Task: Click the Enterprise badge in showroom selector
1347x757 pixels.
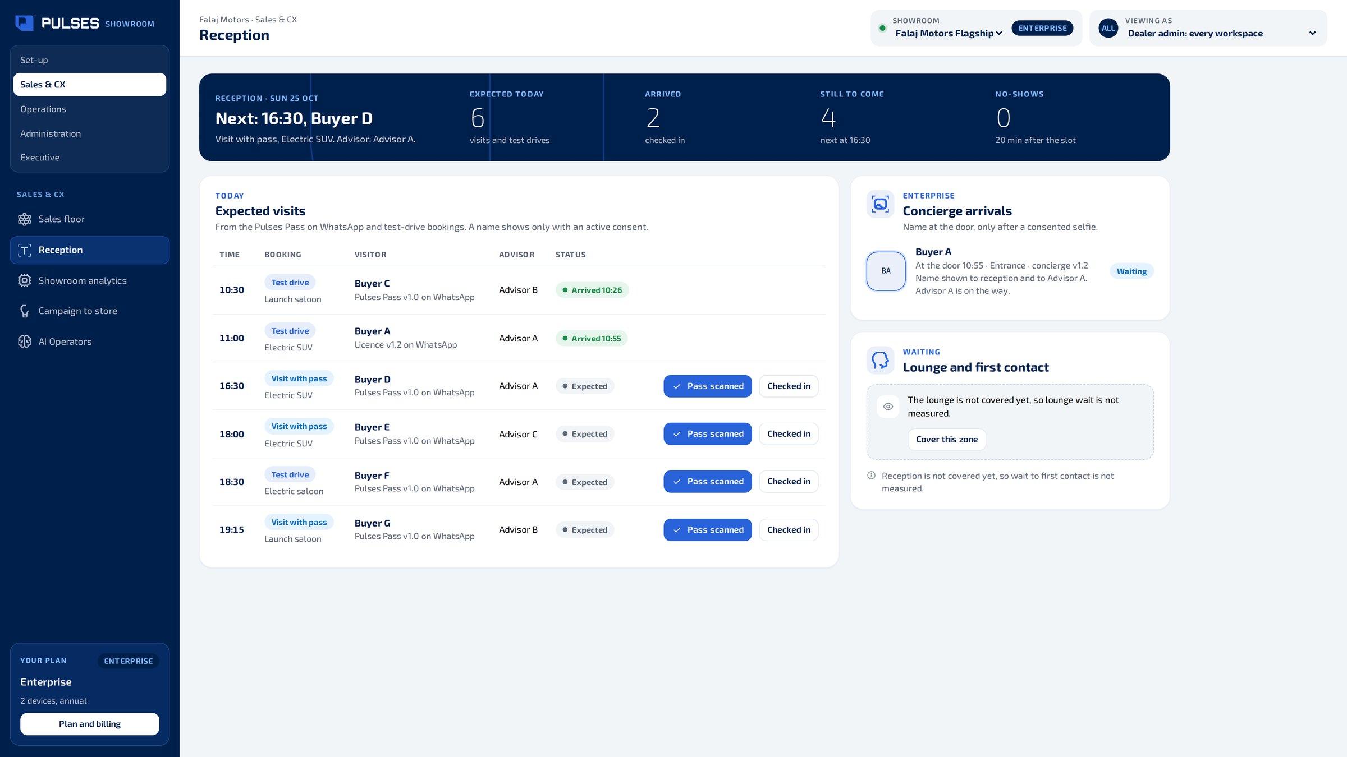Action: 1042,28
